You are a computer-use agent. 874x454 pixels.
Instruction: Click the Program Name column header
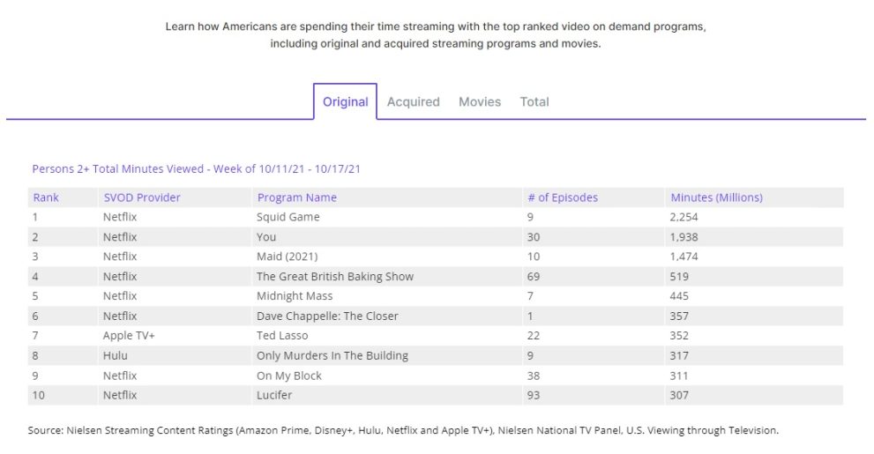pos(296,197)
